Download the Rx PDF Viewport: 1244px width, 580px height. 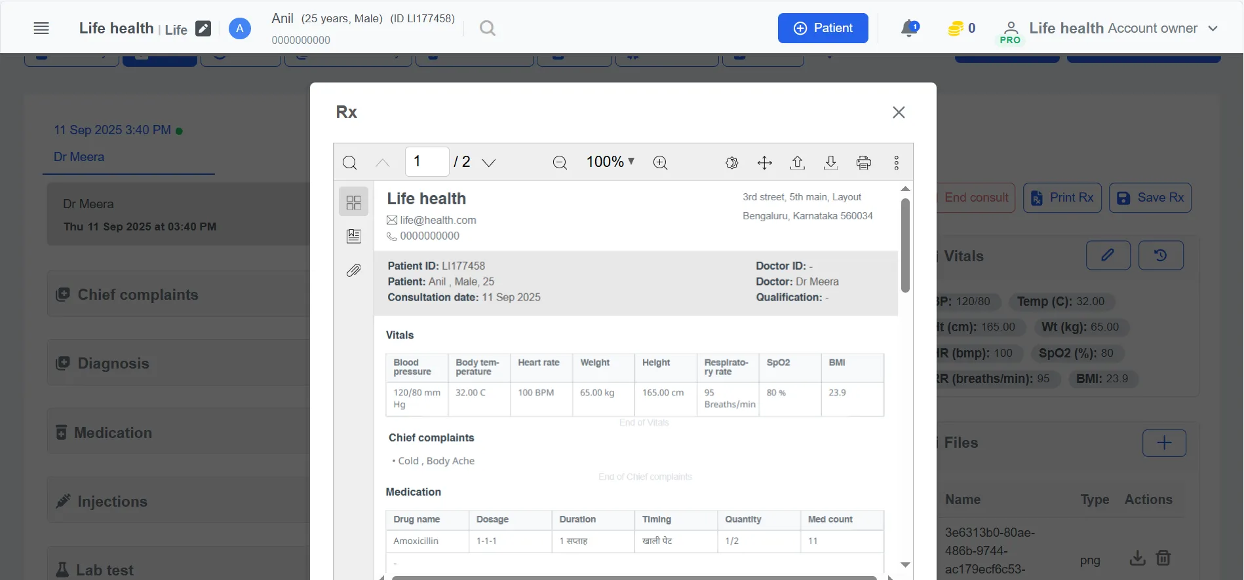click(830, 162)
